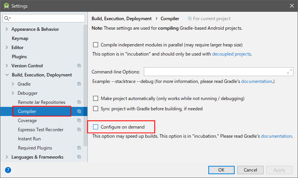The height and width of the screenshot is (178, 298).
Task: Click the project-level icon beside Version Control
Action: coord(79,66)
